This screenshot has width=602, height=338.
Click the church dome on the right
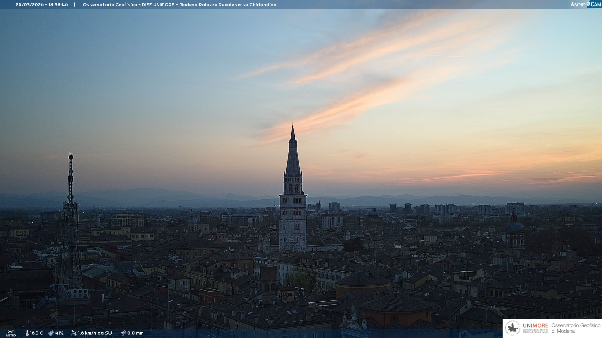pyautogui.click(x=514, y=225)
